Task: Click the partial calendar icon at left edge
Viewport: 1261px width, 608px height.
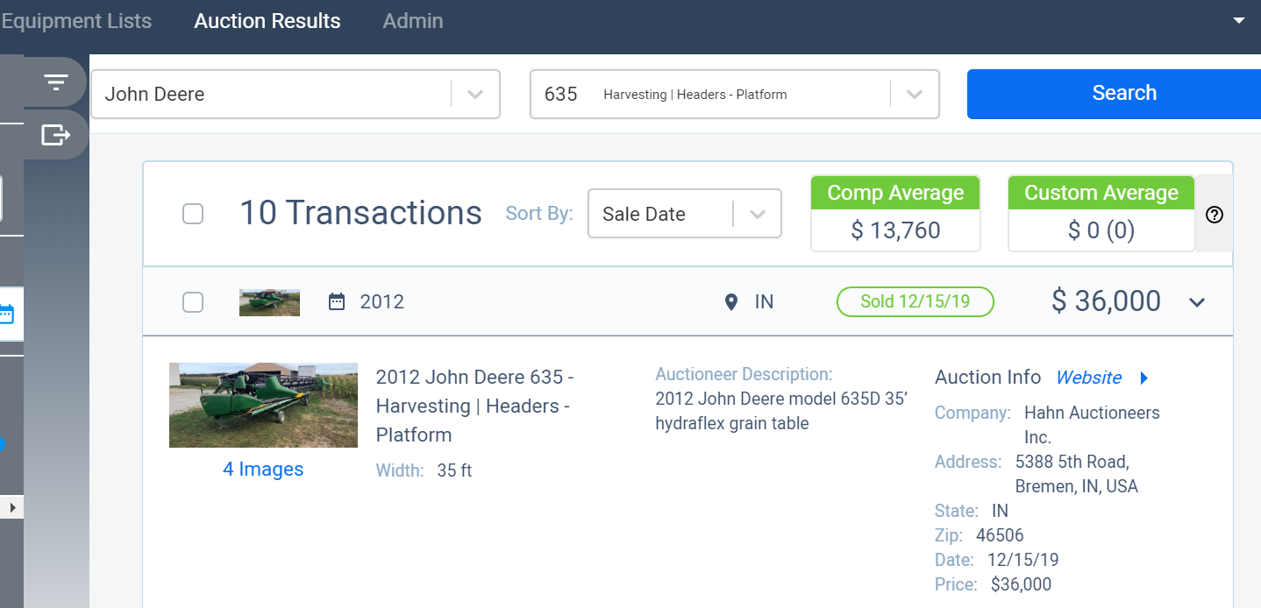Action: pyautogui.click(x=6, y=314)
